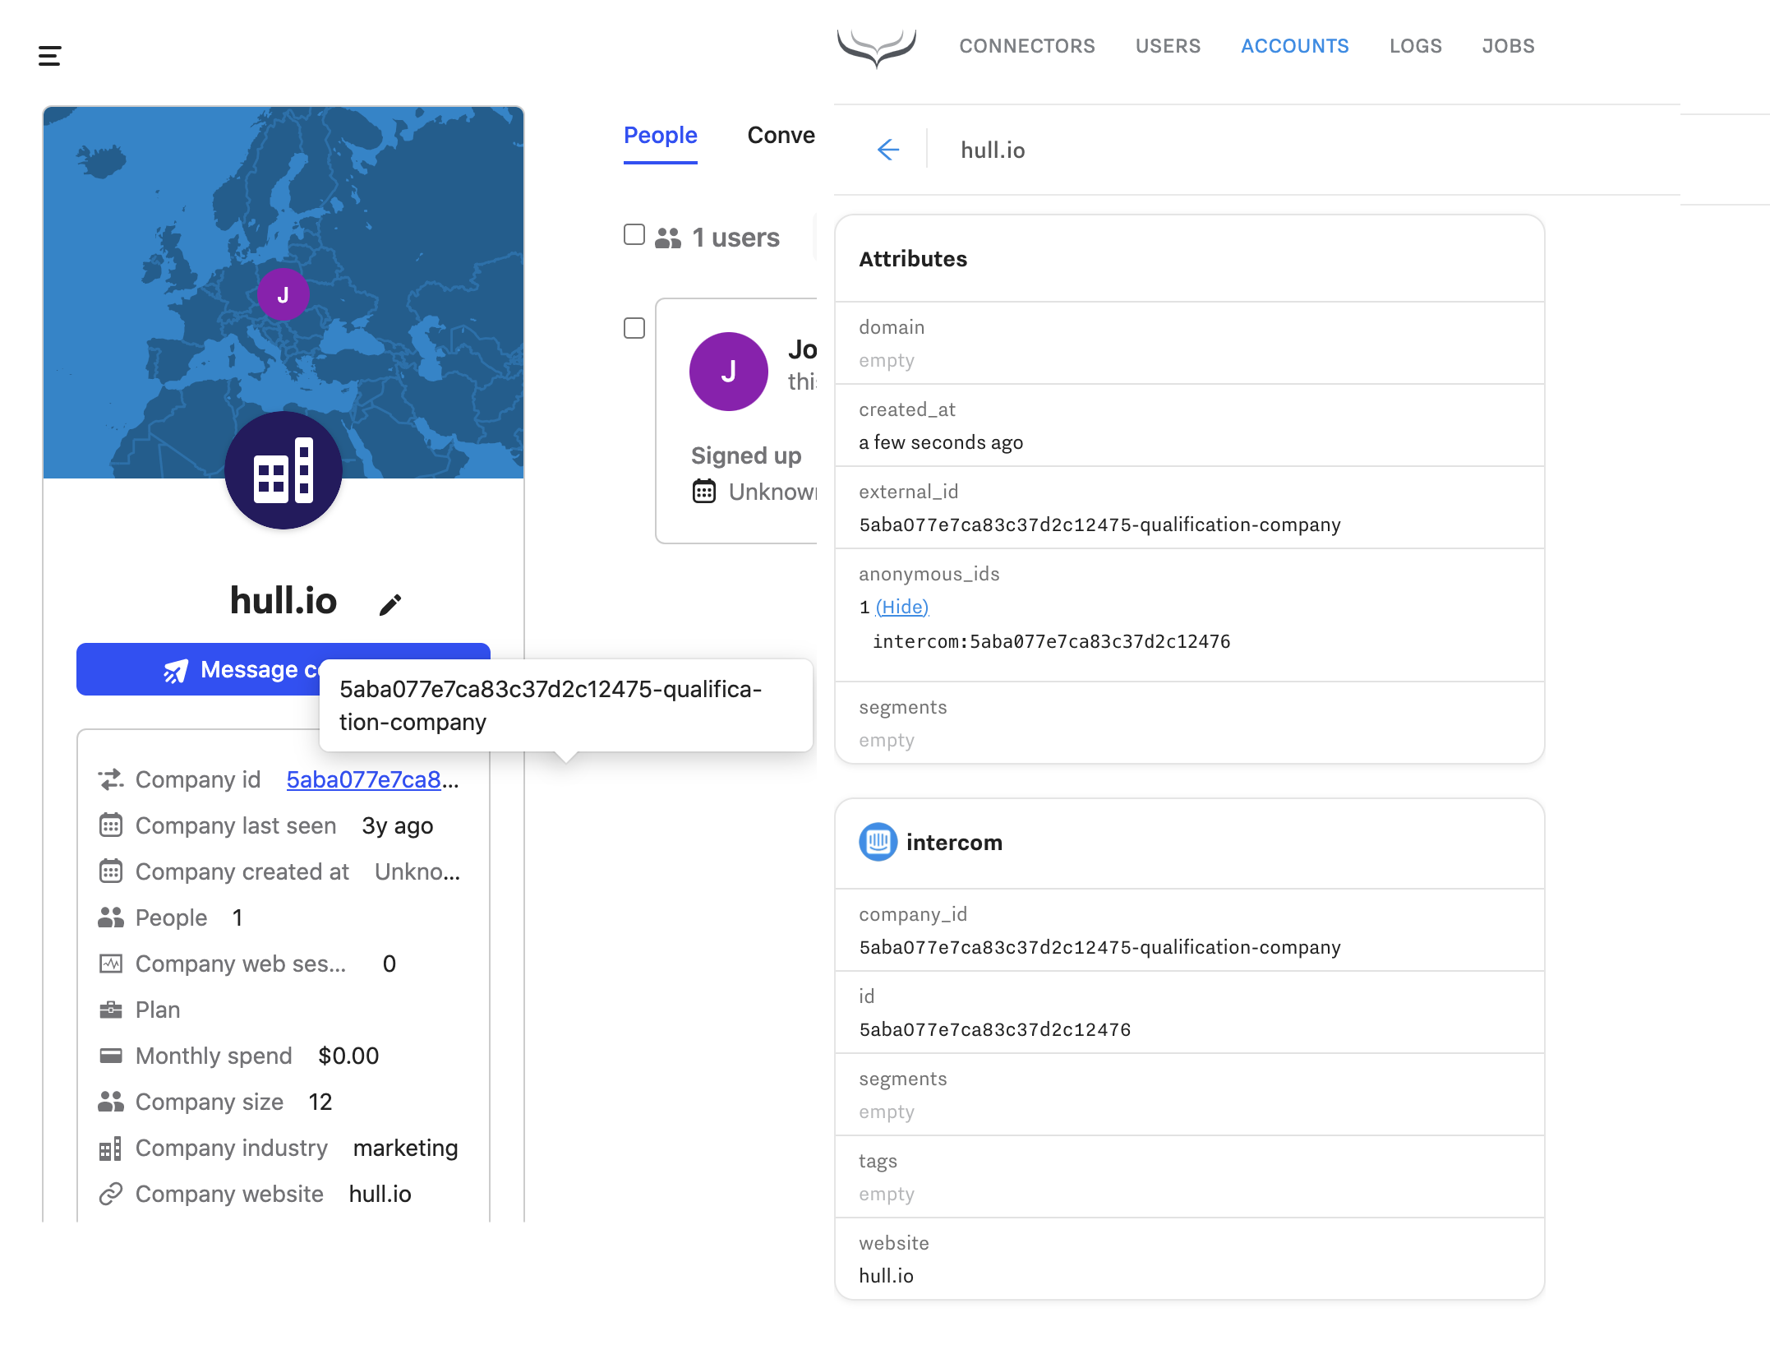Click the purple J user avatar
1770x1345 pixels.
pos(728,372)
